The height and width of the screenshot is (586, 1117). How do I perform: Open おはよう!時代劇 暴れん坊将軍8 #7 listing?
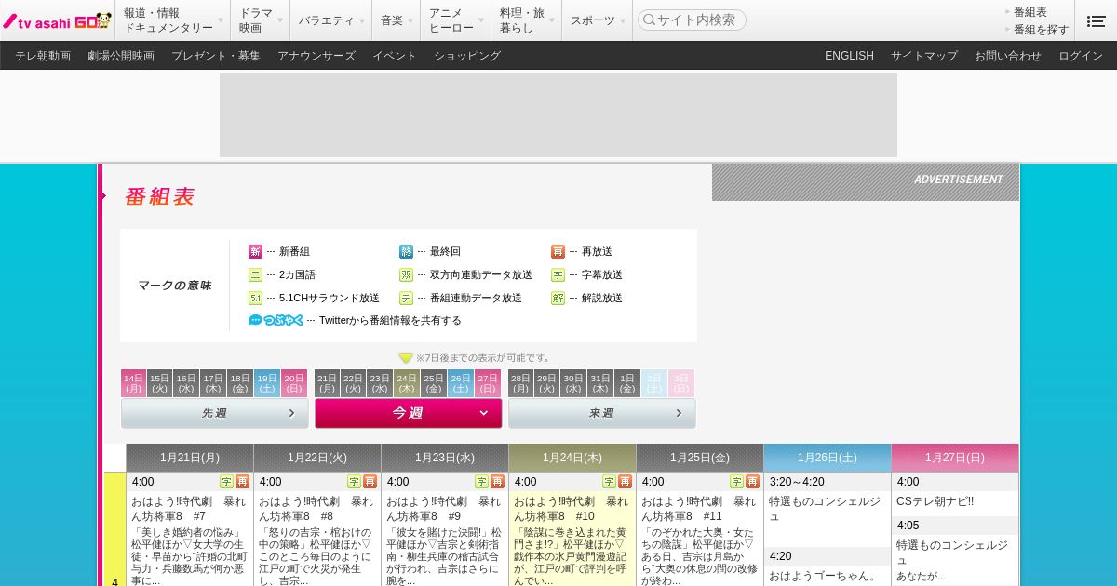[189, 509]
